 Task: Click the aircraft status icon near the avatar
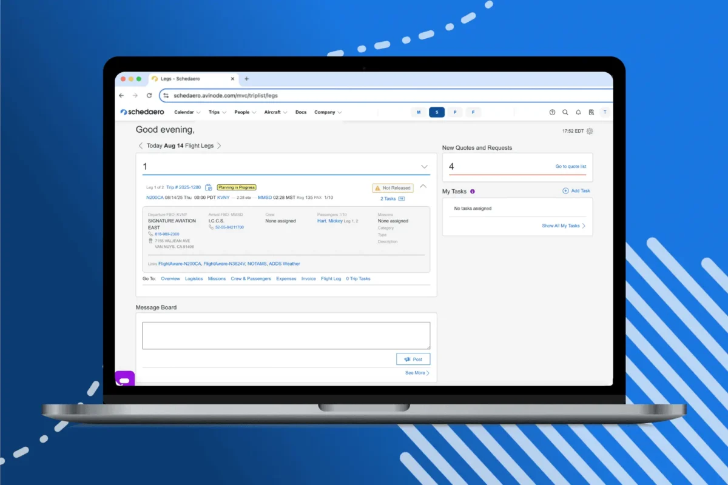[591, 112]
